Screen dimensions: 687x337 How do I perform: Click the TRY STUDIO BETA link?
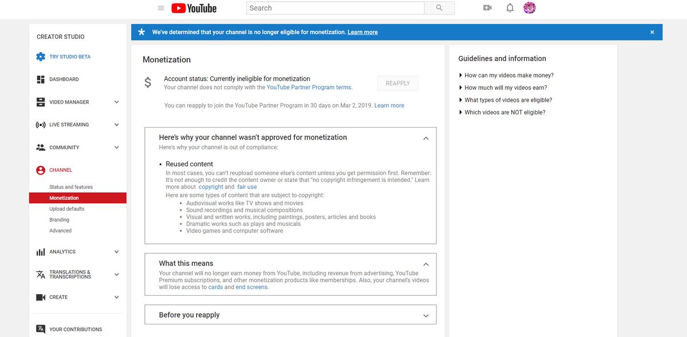tap(70, 57)
